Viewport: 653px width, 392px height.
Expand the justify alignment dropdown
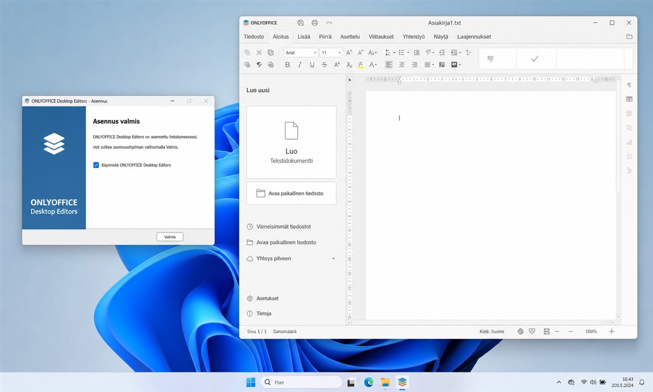pos(433,65)
